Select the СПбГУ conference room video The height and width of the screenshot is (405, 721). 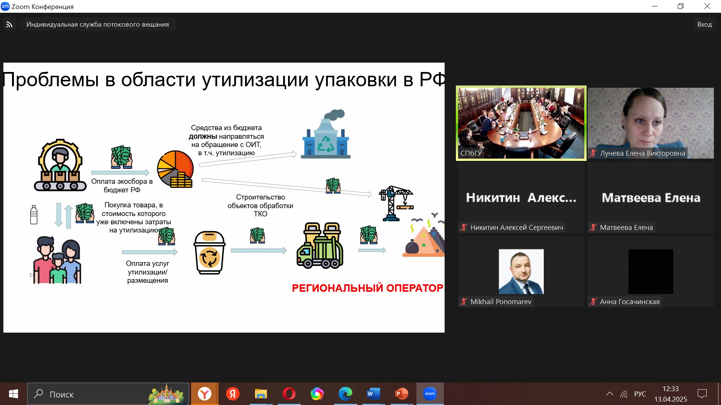[x=521, y=123]
